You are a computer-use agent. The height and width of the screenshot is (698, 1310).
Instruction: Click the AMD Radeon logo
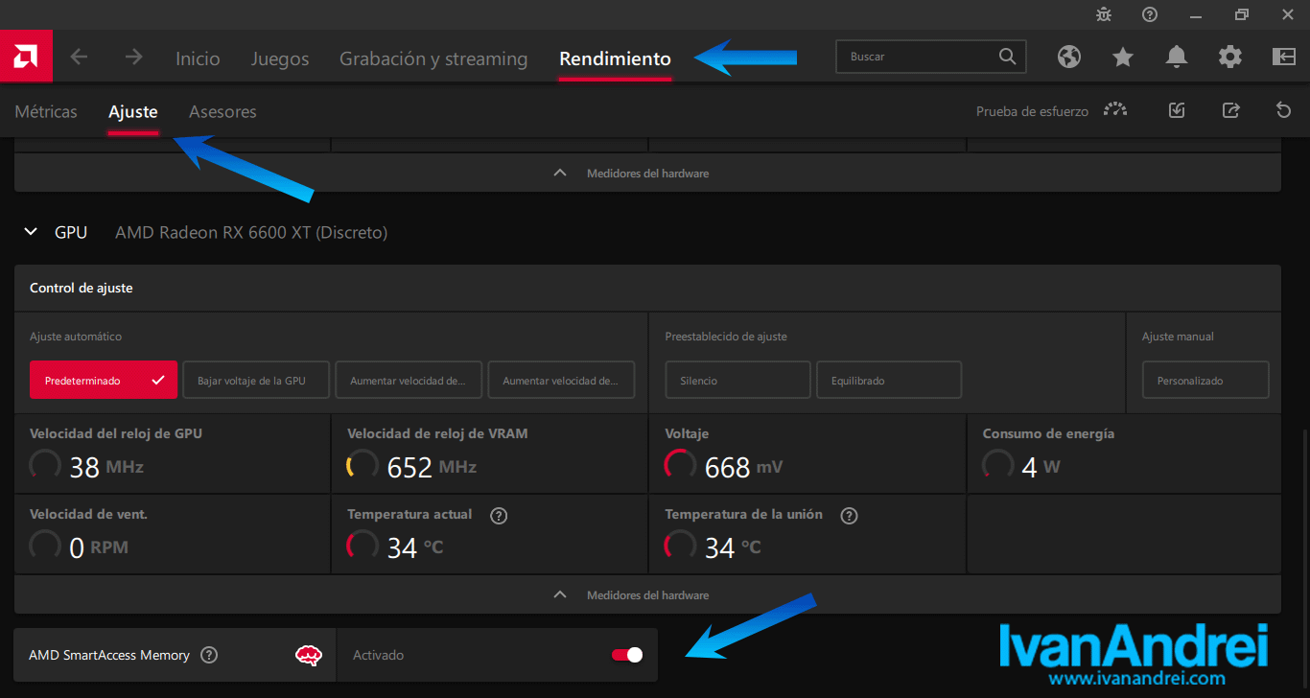26,57
